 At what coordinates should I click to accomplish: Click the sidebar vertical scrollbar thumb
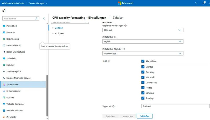tap(47, 96)
